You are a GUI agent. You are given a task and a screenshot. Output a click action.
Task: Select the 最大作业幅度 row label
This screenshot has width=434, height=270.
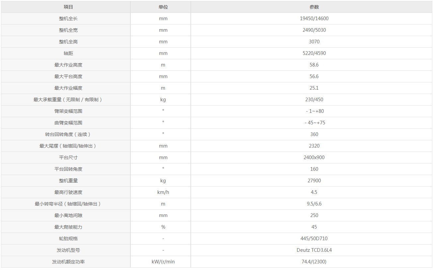(68, 88)
